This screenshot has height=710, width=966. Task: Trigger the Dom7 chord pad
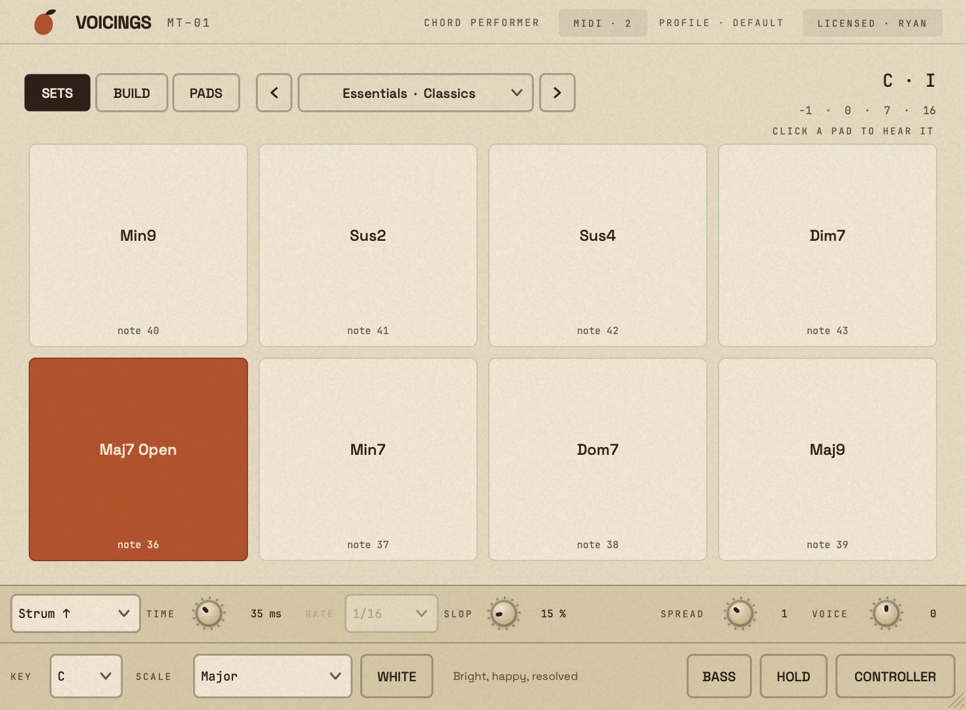pos(598,459)
